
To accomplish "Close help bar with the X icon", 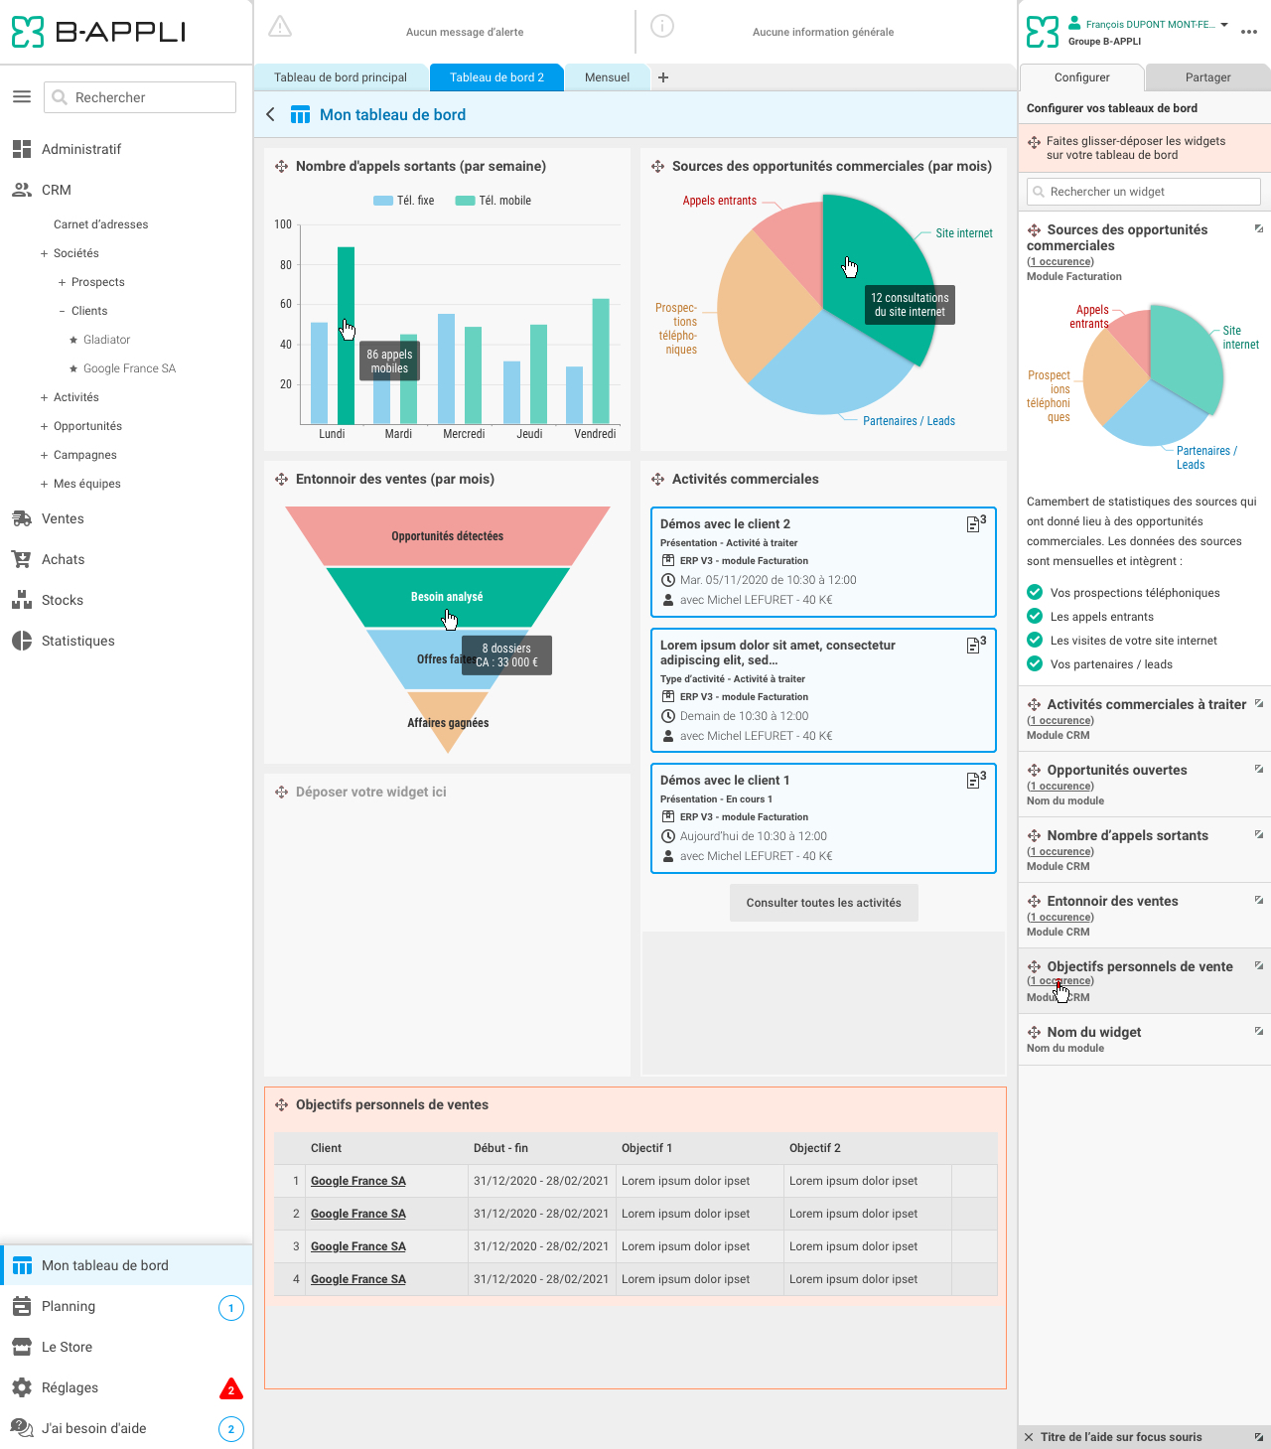I will (x=1029, y=1437).
